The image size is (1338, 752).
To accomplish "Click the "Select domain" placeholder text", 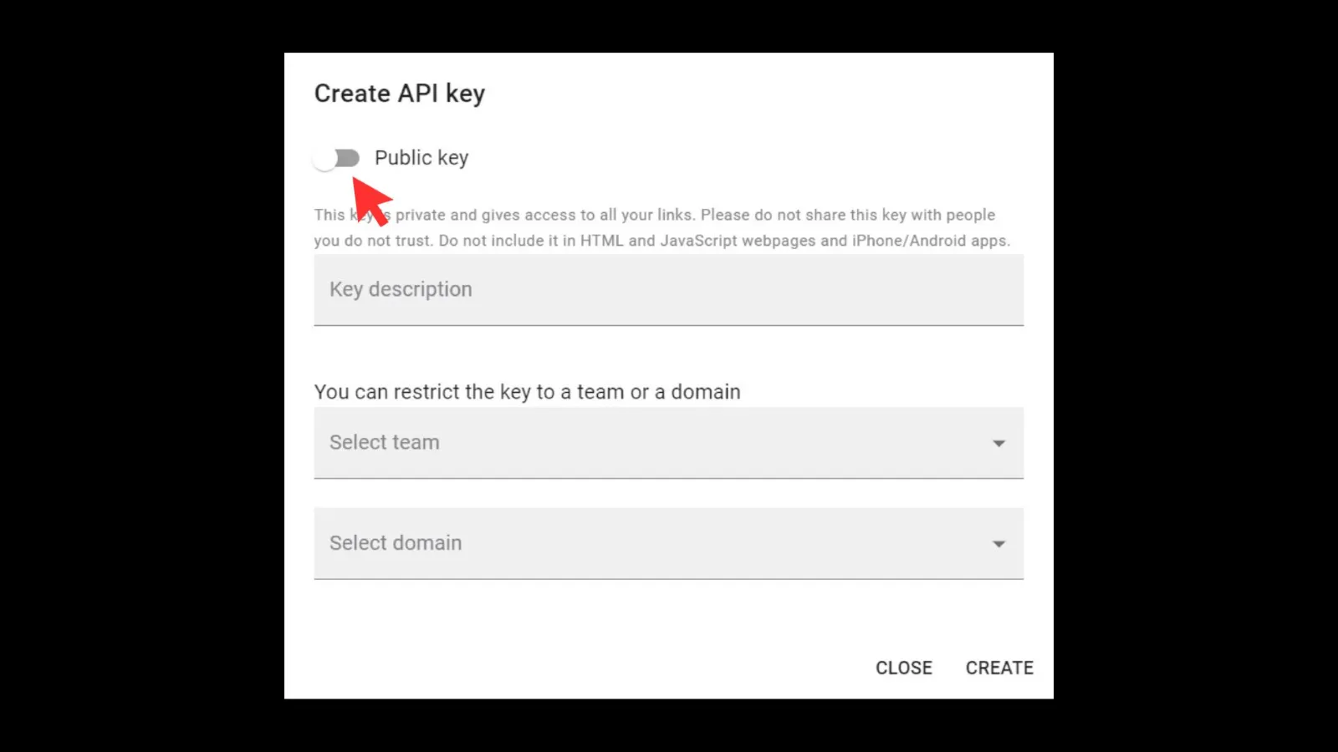I will pos(396,543).
